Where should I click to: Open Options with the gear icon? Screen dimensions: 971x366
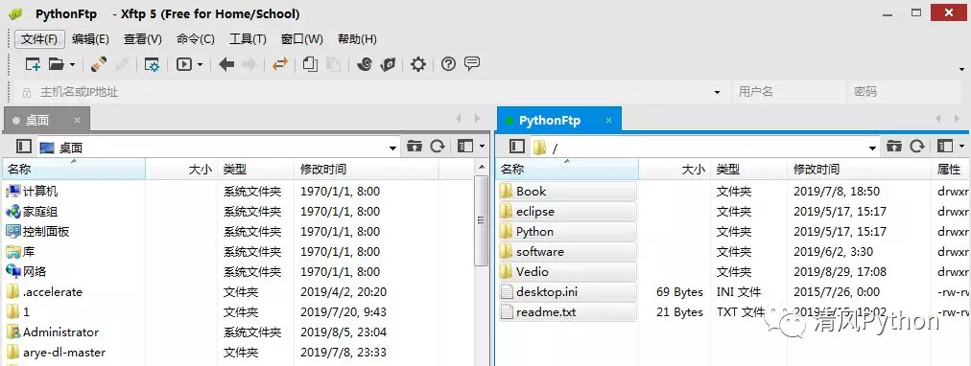pos(418,63)
